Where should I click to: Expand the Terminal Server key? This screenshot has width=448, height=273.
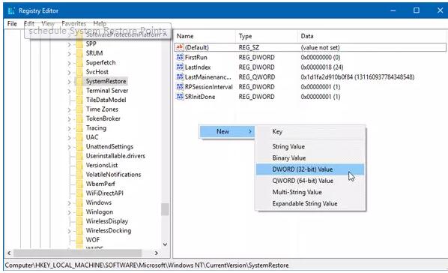pos(69,91)
